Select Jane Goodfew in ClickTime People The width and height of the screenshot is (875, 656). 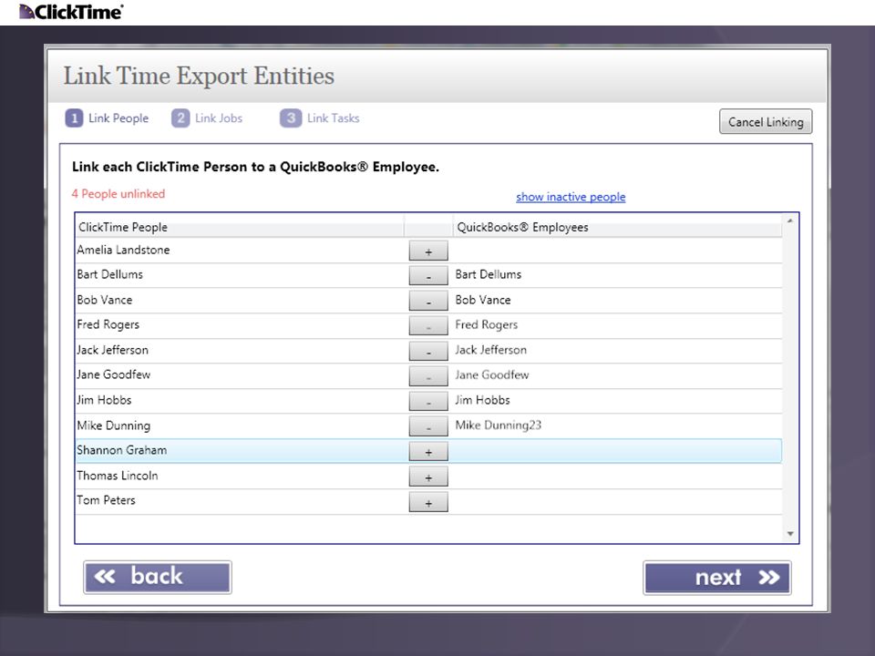pos(114,374)
